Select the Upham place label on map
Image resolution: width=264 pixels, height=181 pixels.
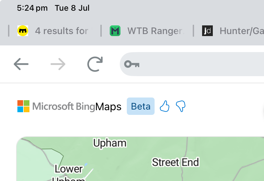click(110, 143)
